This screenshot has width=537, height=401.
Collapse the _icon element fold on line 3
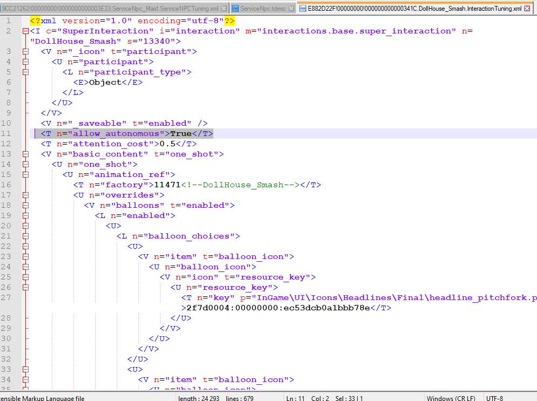pyautogui.click(x=25, y=52)
